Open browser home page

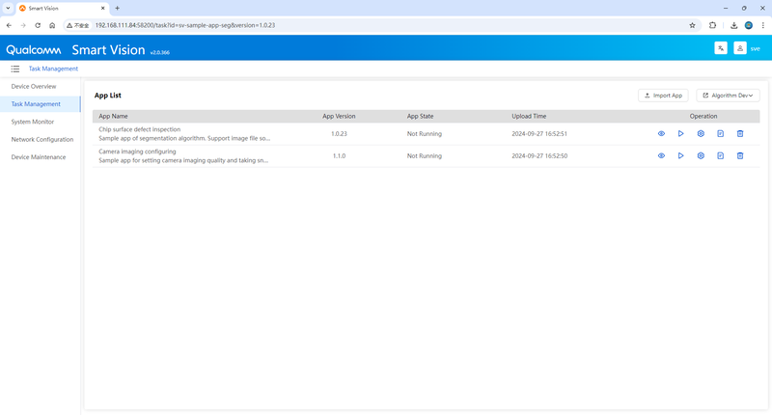click(x=52, y=25)
